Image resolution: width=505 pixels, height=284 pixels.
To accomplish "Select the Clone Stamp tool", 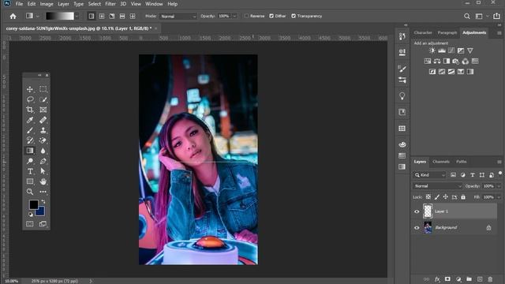I will point(43,130).
